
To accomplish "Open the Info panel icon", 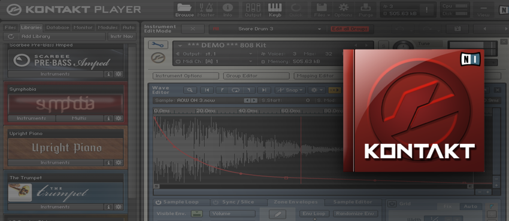I will [x=228, y=10].
